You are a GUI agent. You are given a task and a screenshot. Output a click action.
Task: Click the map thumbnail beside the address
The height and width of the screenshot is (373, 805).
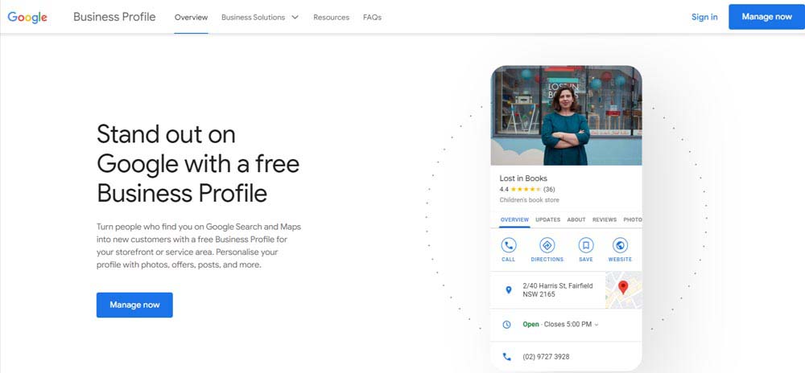pos(623,290)
